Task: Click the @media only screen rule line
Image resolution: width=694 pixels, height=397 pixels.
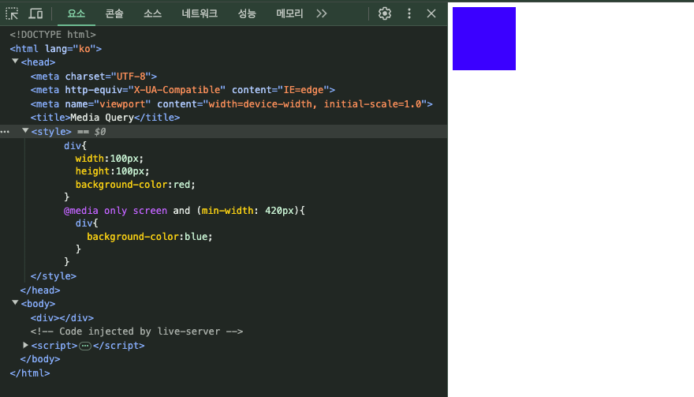Action: point(184,211)
